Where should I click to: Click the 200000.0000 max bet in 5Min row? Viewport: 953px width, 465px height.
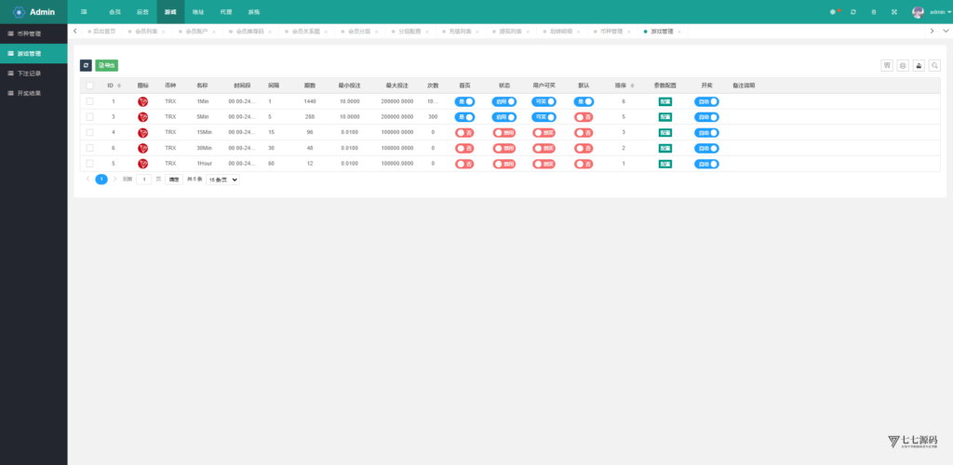[396, 117]
